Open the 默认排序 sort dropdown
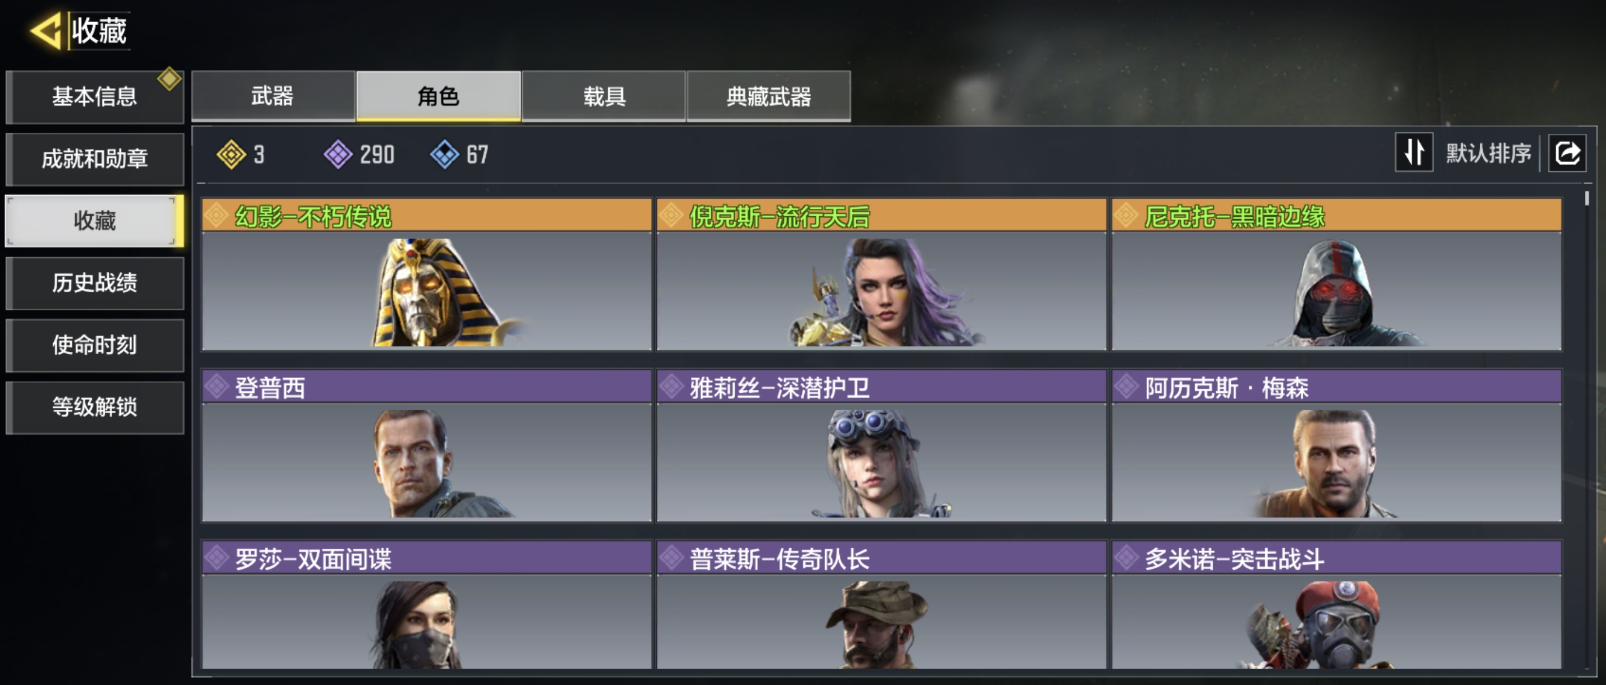1606x685 pixels. coord(1488,153)
